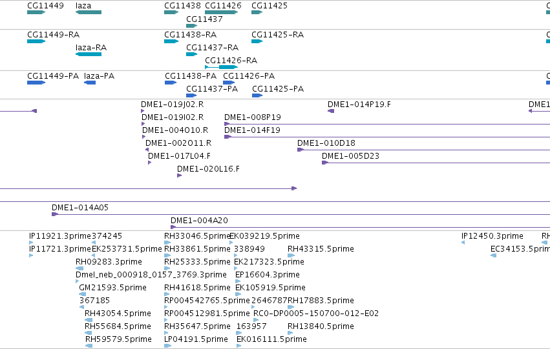Click the DME1-005D23 BAC arrow start
This screenshot has width=550, height=349.
pos(325,163)
